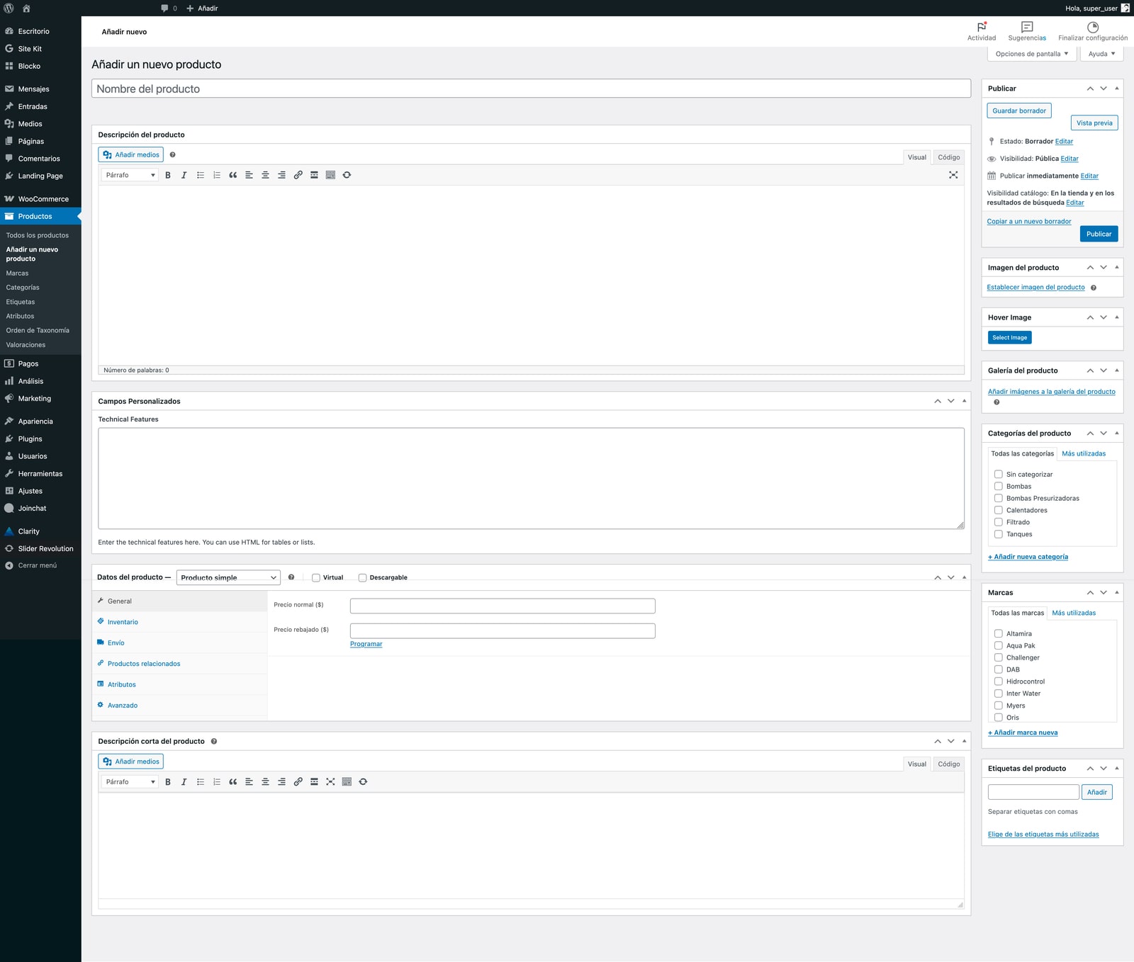The width and height of the screenshot is (1134, 962).
Task: Switch to the Inventario product data tab
Action: pos(123,622)
